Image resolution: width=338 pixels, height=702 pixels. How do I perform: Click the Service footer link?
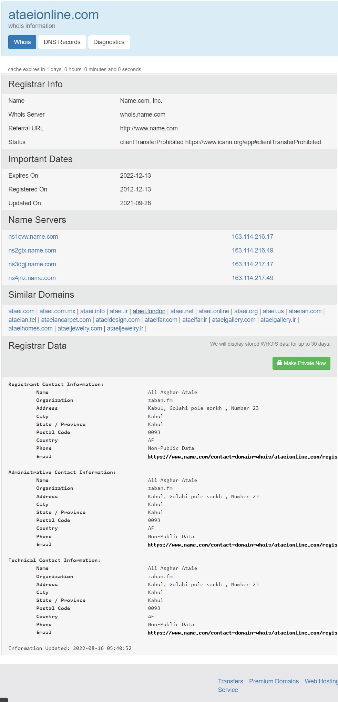coord(228,690)
